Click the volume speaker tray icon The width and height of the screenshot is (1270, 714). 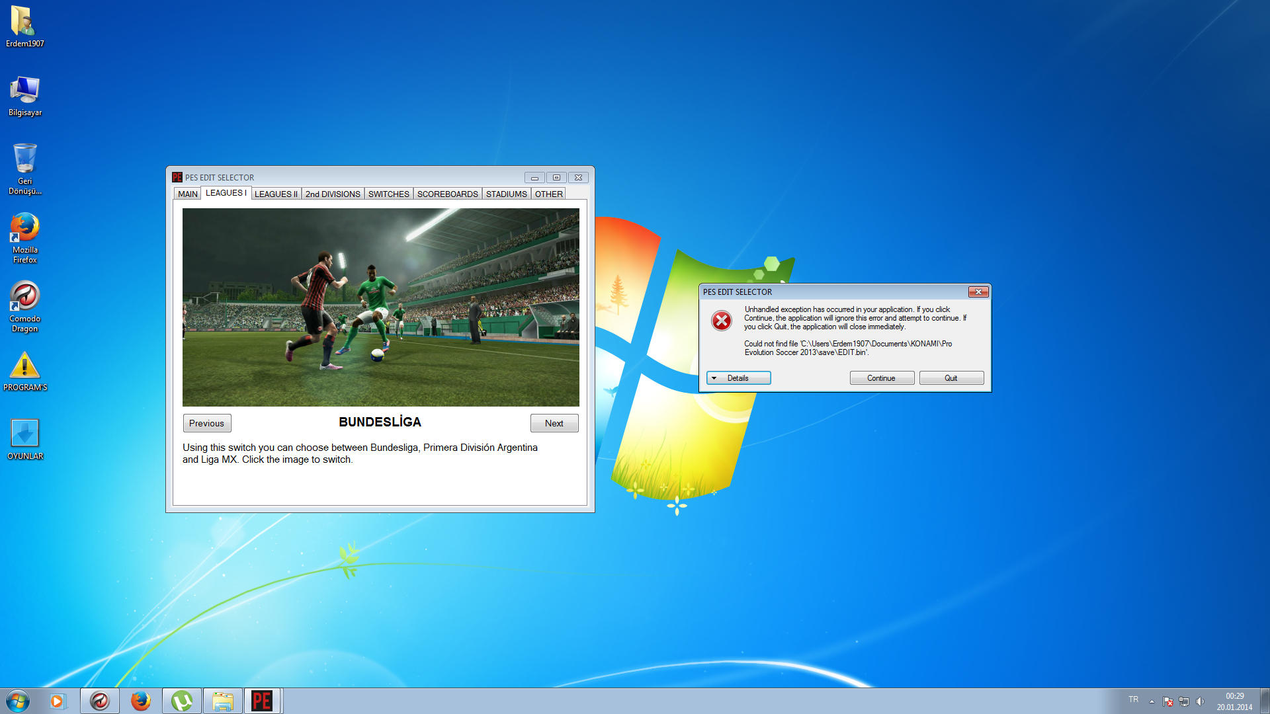pos(1201,701)
